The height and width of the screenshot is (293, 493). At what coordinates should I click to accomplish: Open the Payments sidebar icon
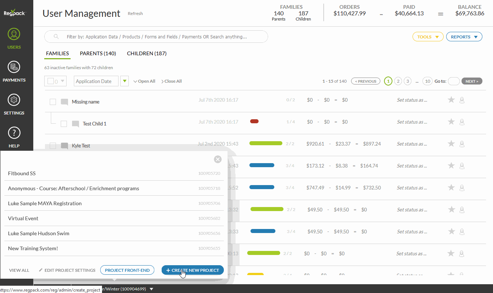coord(14,71)
